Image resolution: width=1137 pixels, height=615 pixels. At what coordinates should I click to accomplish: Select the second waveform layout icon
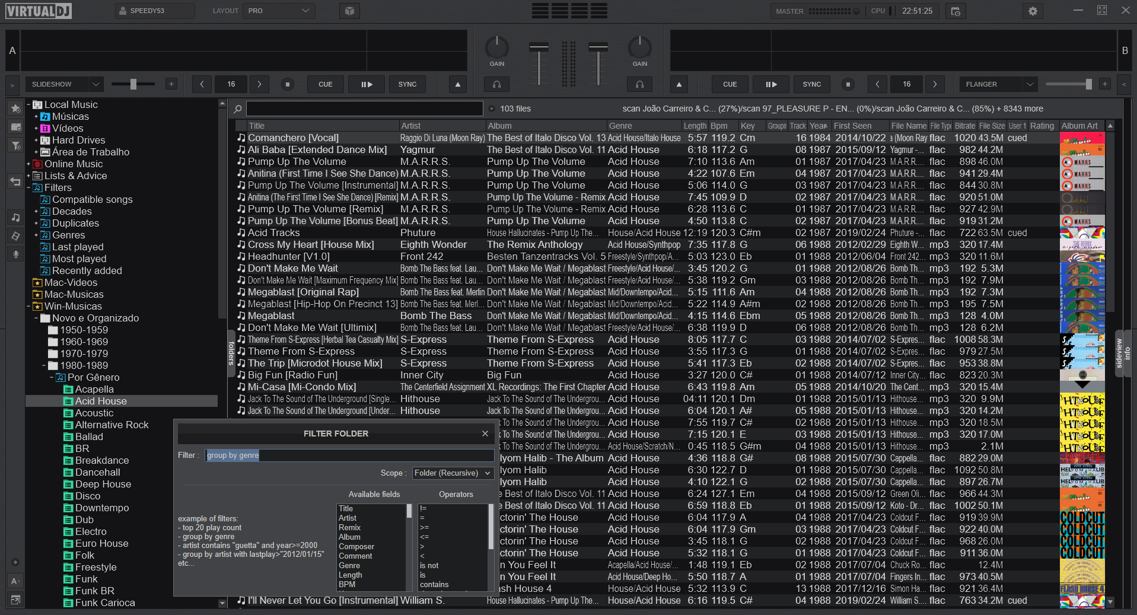coord(559,11)
